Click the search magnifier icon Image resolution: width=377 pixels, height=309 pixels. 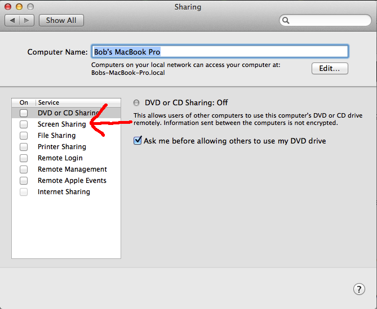pos(286,20)
